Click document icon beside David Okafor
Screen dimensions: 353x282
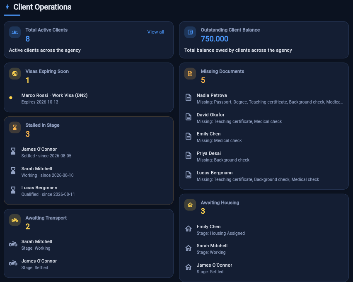coord(189,117)
